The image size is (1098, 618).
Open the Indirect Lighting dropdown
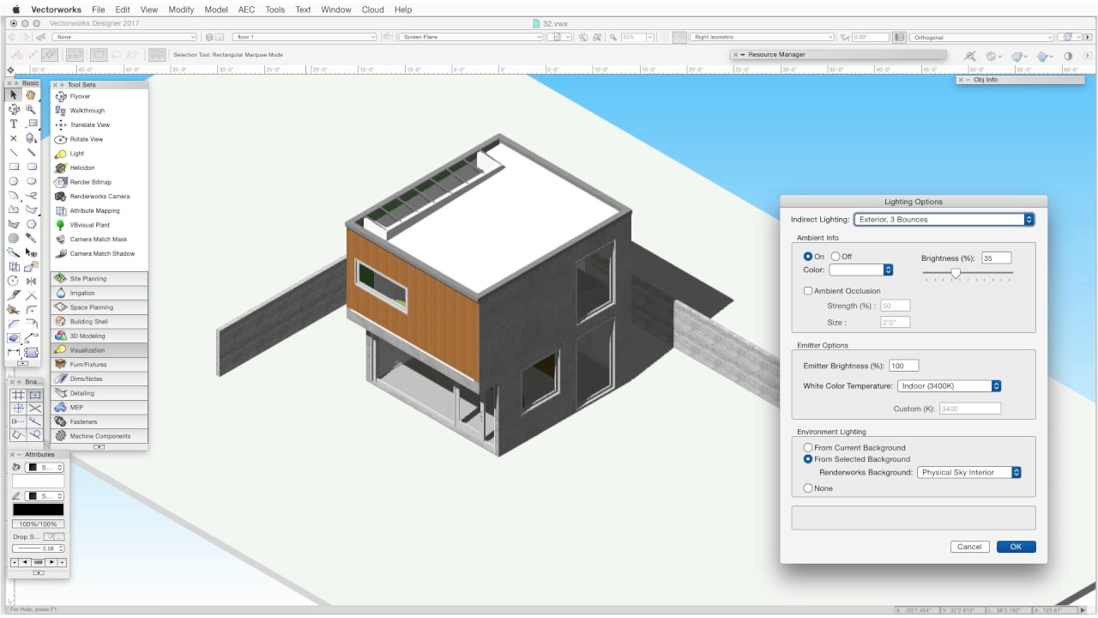coord(944,220)
